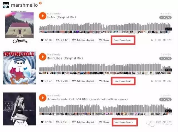Image resolution: width=178 pixels, height=132 pixels.
Task: Click Free Download for iNvinCibLe track
Action: [122, 81]
